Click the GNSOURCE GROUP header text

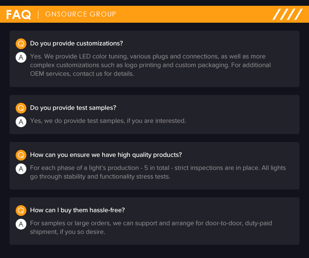pos(81,14)
